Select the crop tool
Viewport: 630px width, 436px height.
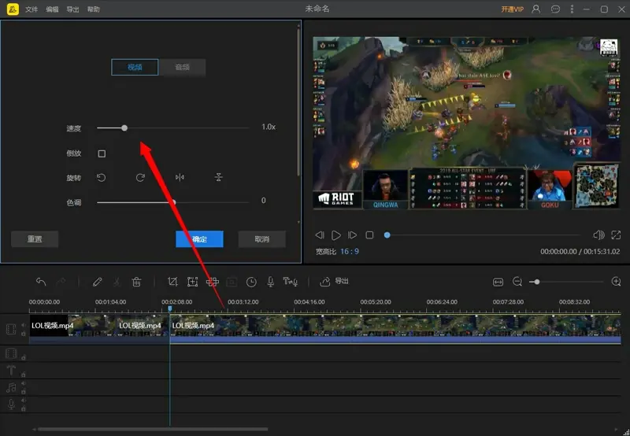click(x=172, y=282)
